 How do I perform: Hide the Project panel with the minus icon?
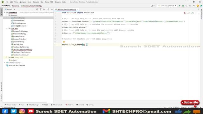pyautogui.click(x=52, y=9)
